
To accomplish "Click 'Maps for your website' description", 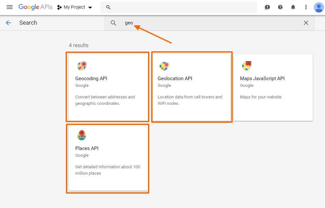I will click(x=261, y=97).
